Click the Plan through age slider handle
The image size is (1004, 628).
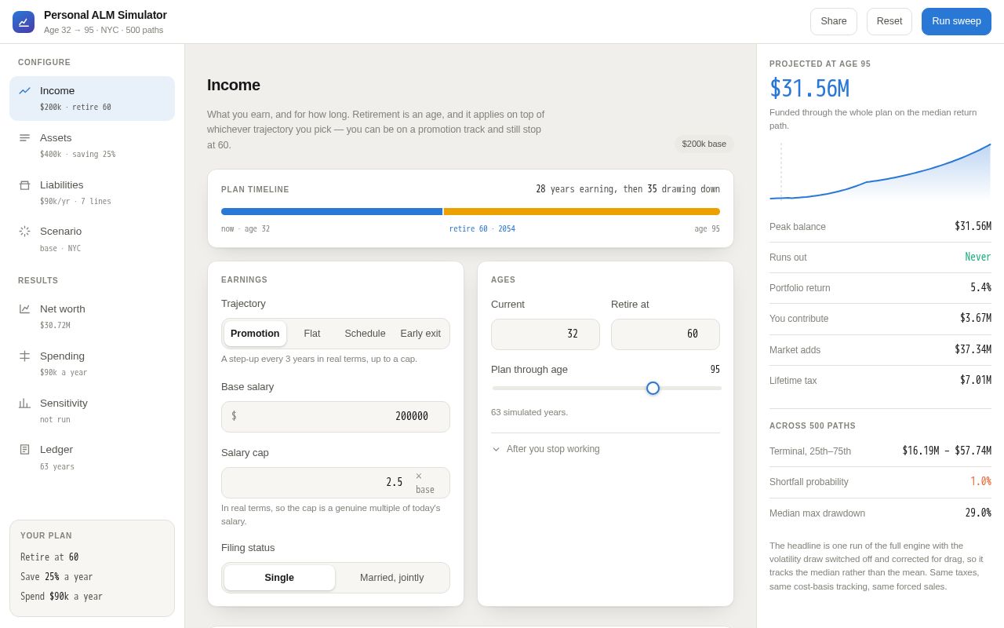pos(653,388)
